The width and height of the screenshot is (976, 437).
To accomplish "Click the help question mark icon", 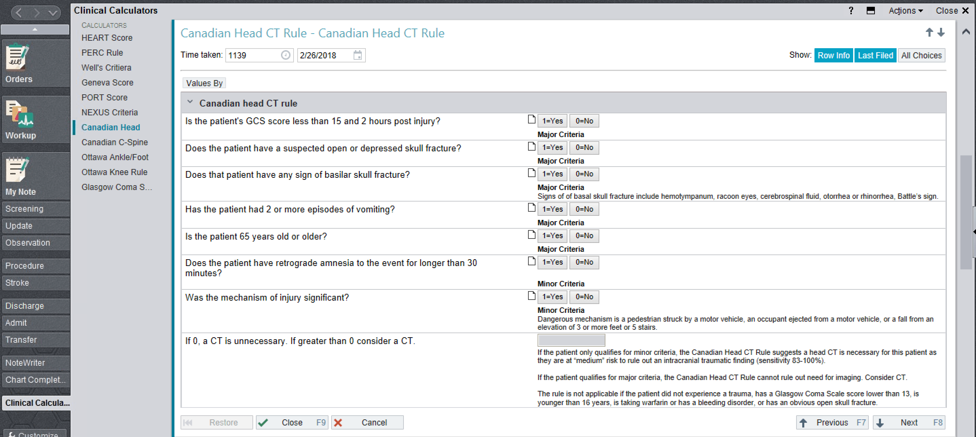I will click(x=850, y=10).
